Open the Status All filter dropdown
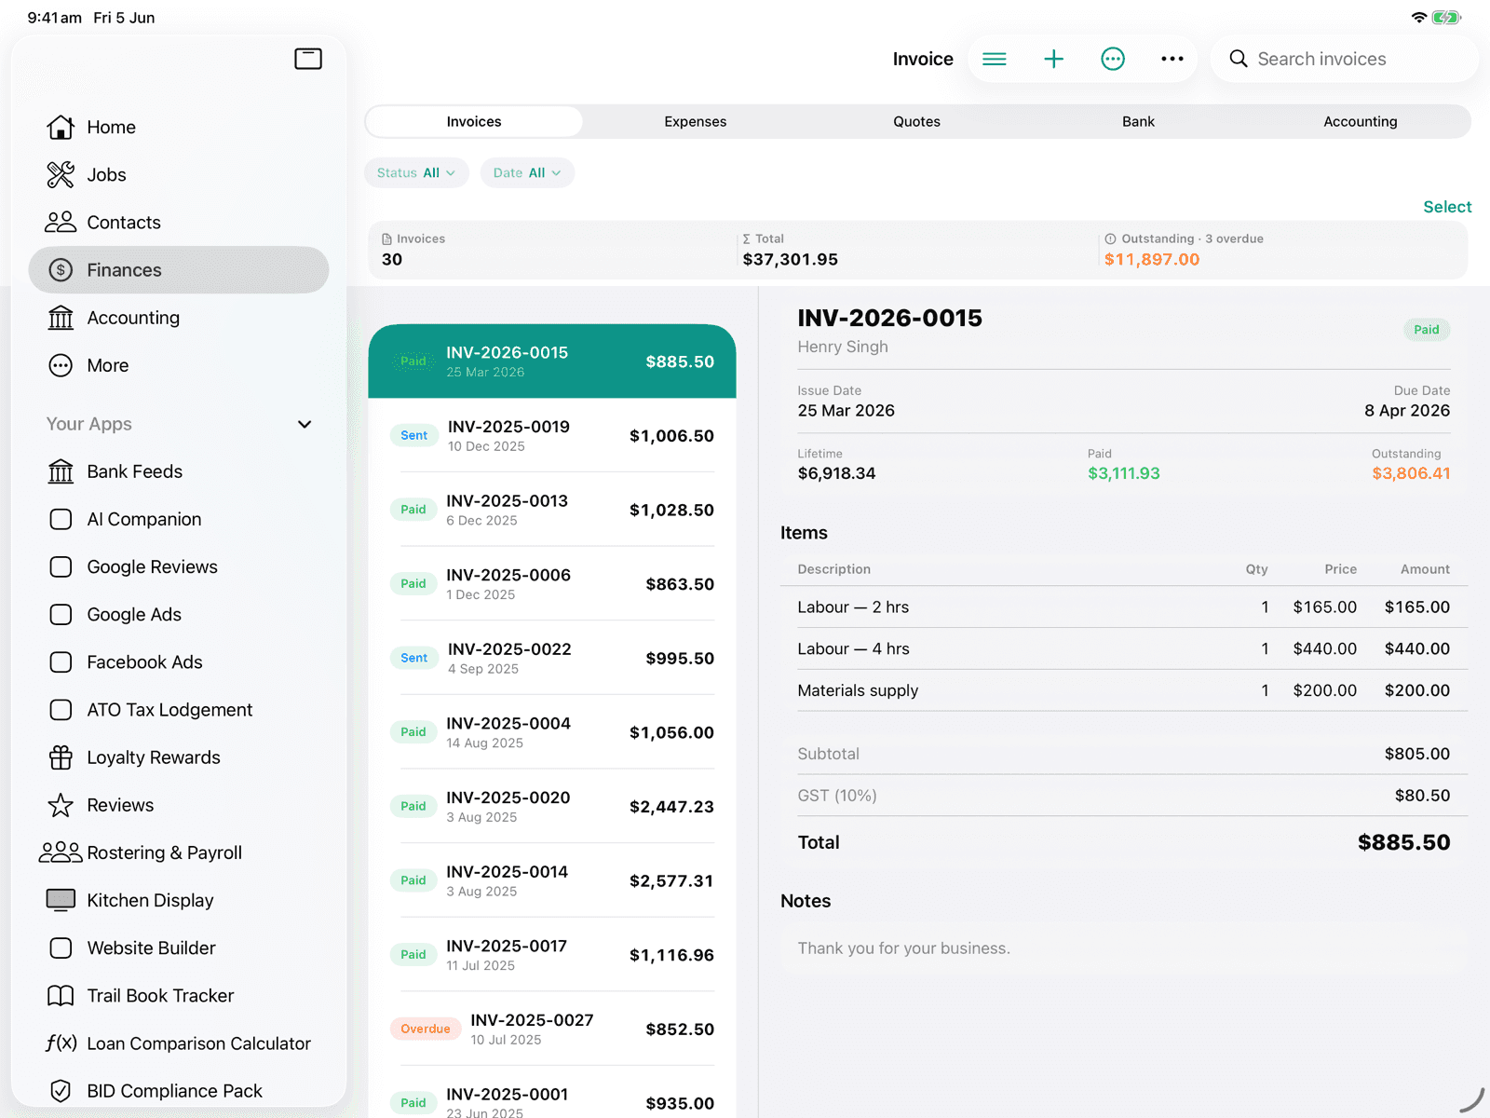Screen dimensions: 1490x1118 [416, 172]
